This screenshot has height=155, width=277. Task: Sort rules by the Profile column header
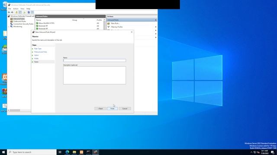point(100,20)
